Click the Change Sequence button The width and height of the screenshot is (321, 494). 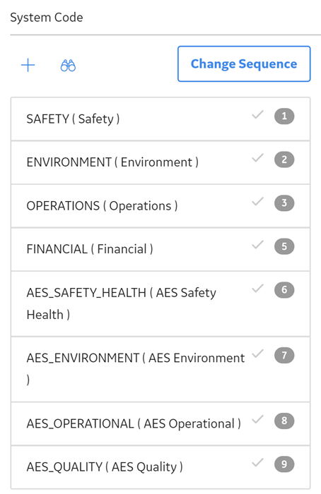click(x=244, y=64)
